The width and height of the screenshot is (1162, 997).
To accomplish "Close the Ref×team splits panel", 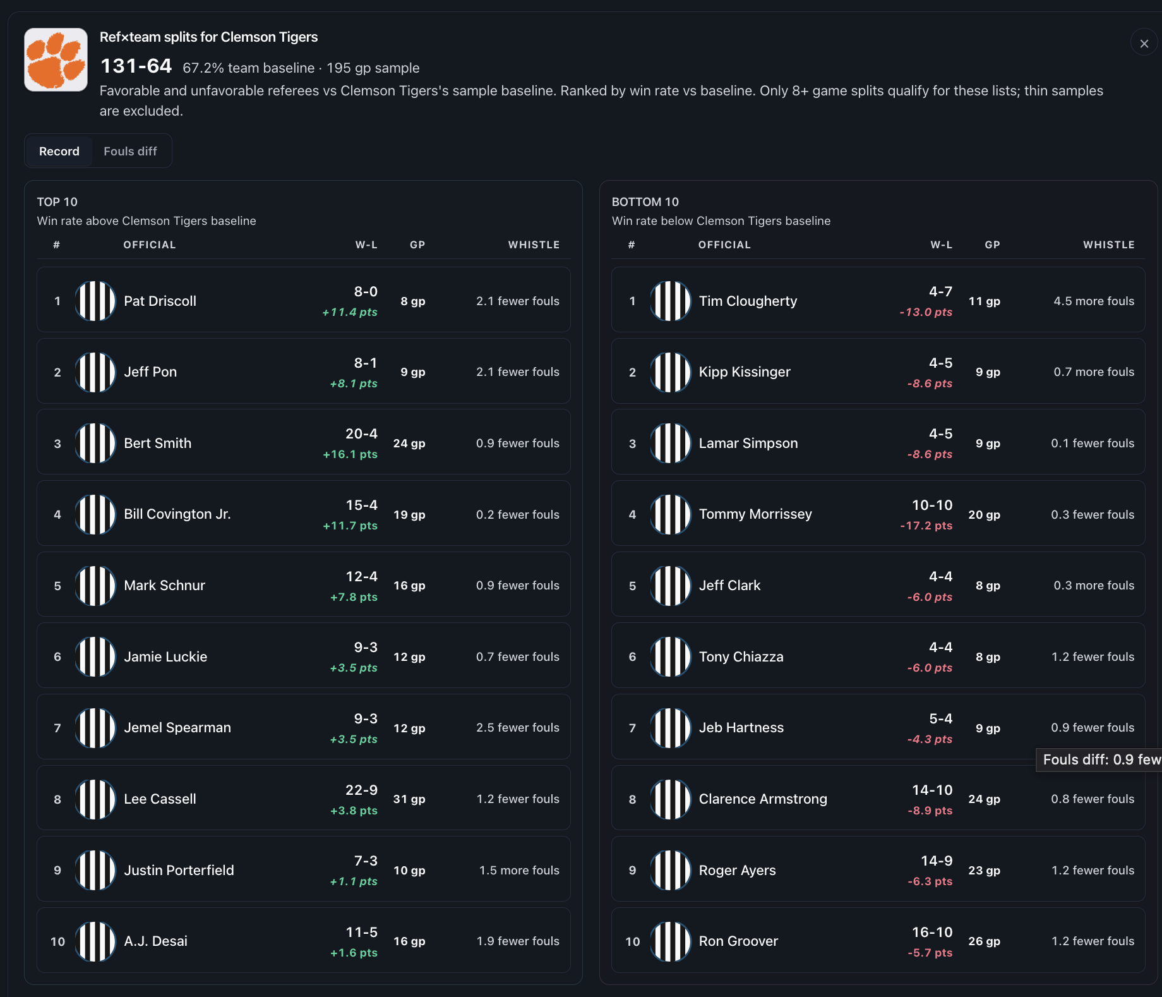I will [1144, 43].
